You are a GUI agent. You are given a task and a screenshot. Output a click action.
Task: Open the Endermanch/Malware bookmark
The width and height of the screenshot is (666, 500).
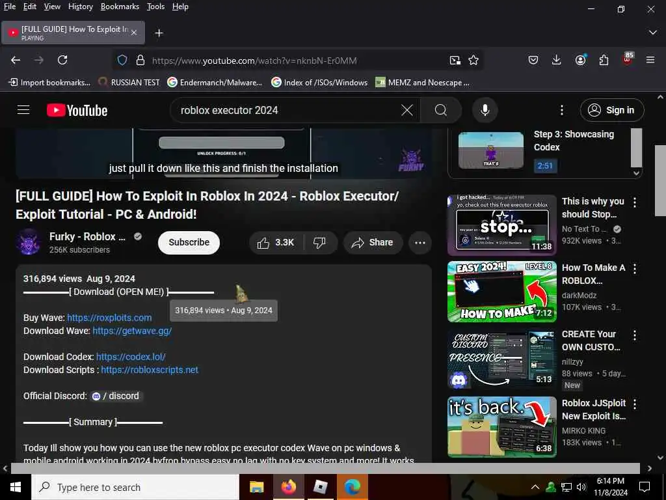click(215, 83)
